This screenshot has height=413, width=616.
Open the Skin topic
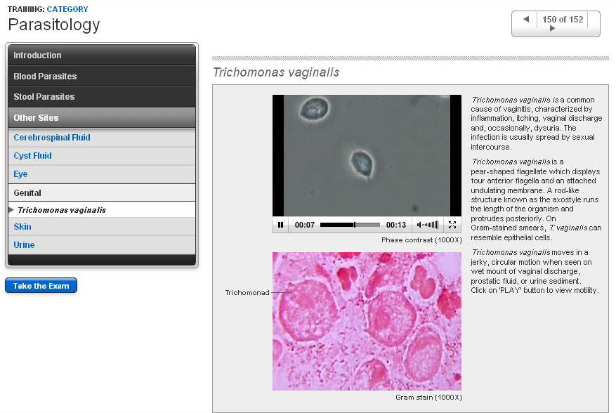(22, 227)
